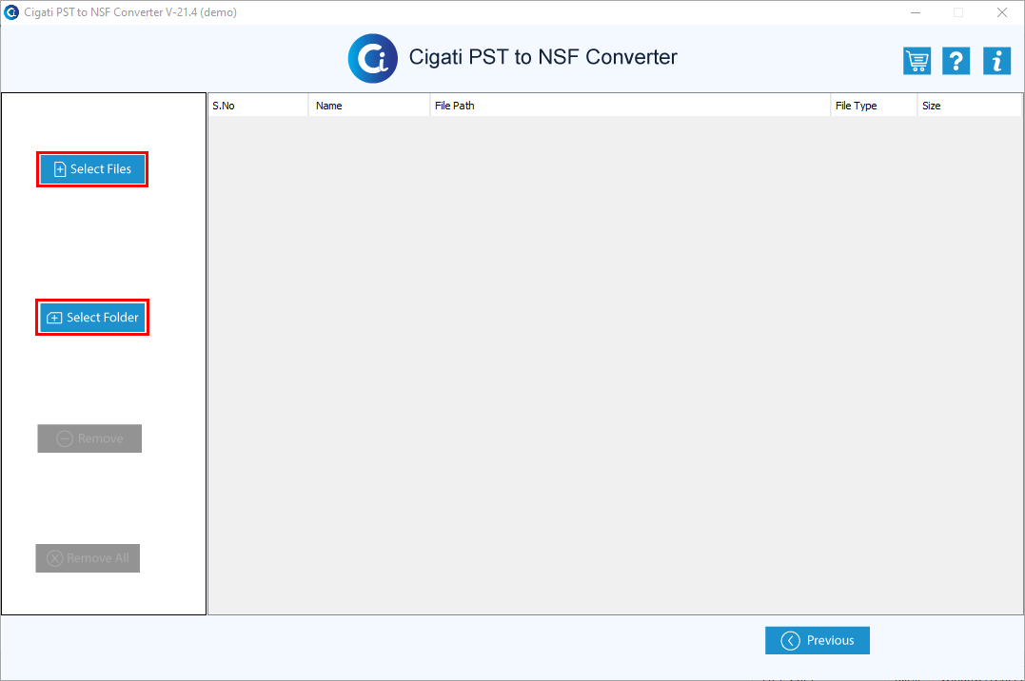Open the question mark help icon

[956, 61]
